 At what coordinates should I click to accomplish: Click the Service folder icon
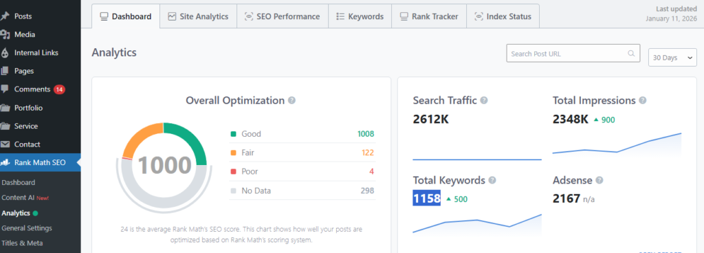point(5,126)
